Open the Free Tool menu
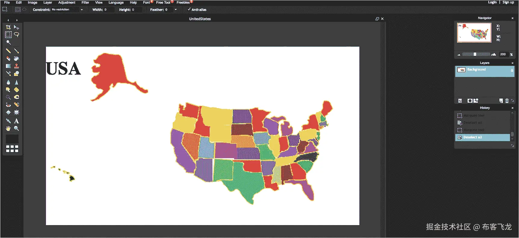Image resolution: width=519 pixels, height=238 pixels. [x=163, y=2]
